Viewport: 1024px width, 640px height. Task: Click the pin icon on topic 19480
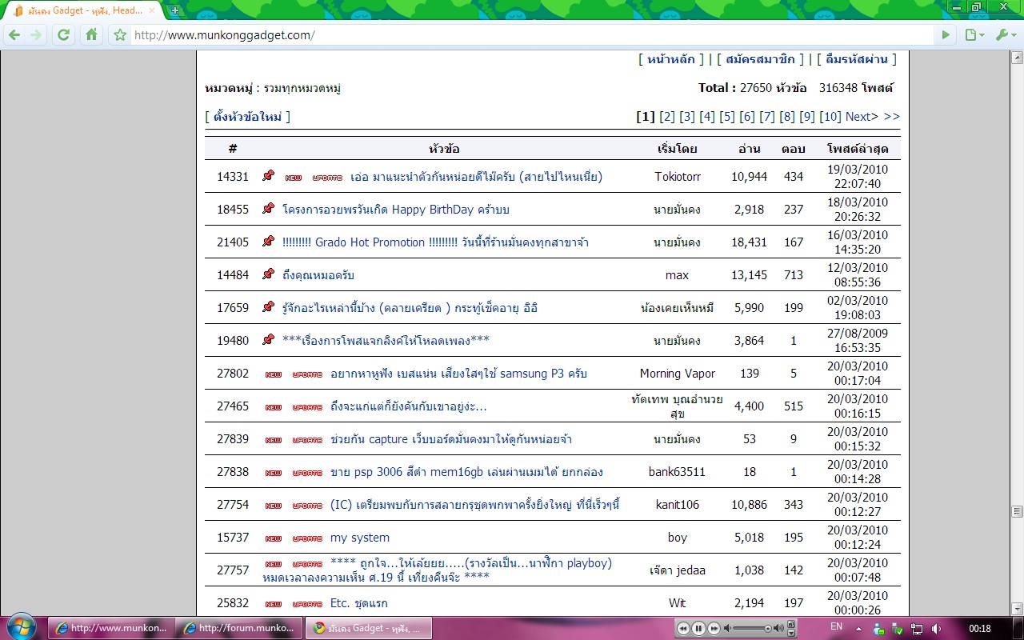click(269, 340)
